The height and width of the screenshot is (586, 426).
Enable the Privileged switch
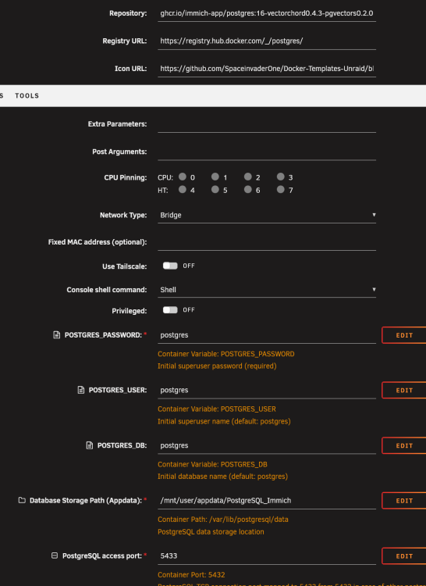tap(170, 310)
